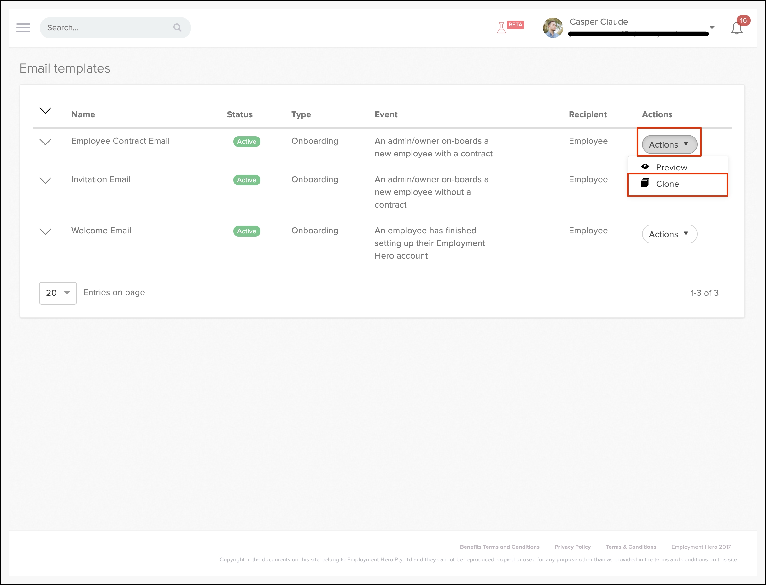Click Casper Claude's profile avatar
Image resolution: width=766 pixels, height=585 pixels.
pyautogui.click(x=553, y=28)
